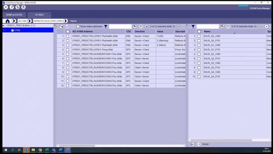Click the round icon left of the Assign button
This screenshot has height=154, width=273.
pos(193,144)
